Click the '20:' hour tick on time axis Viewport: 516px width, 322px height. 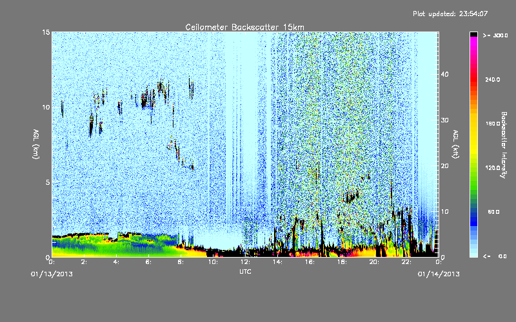coord(374,262)
